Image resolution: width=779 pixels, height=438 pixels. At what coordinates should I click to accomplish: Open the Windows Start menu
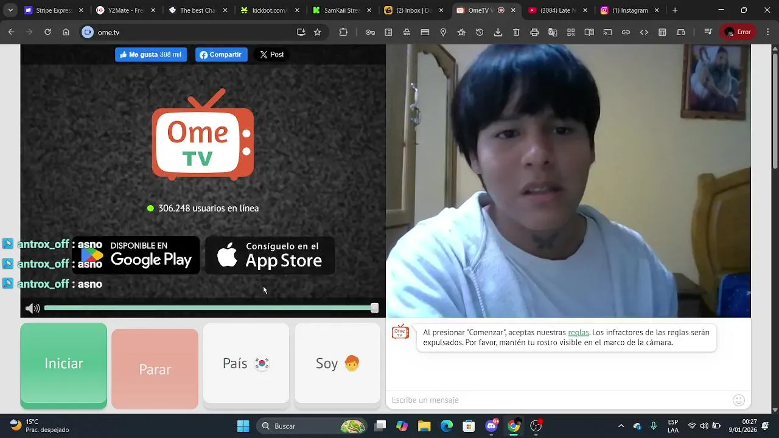tap(243, 426)
